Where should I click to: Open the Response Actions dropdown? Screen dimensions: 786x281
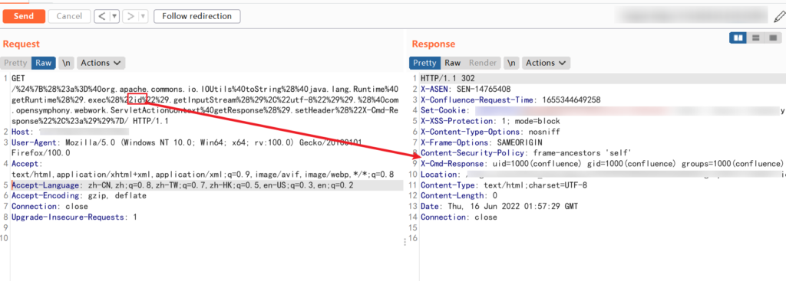(546, 63)
